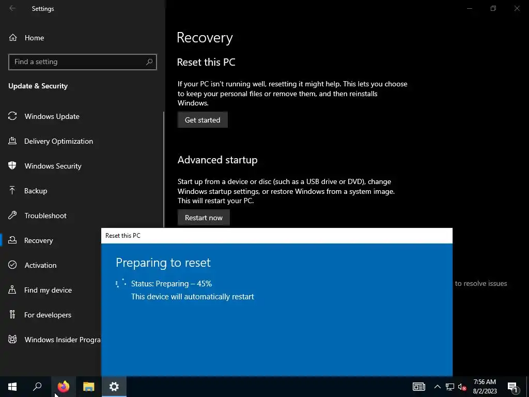
Task: Click the Reset this PC dialog title
Action: tap(123, 236)
